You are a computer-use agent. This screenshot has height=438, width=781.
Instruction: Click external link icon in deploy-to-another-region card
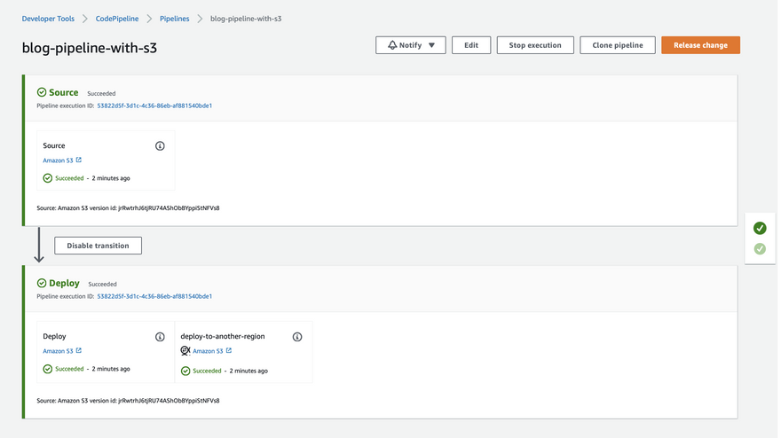229,350
